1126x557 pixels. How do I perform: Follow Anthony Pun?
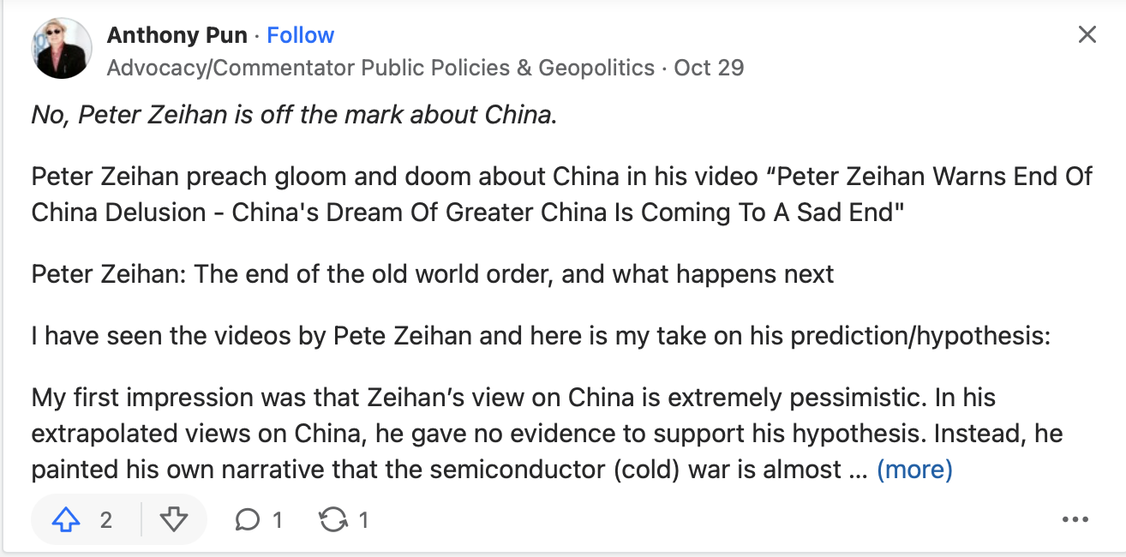click(x=300, y=35)
